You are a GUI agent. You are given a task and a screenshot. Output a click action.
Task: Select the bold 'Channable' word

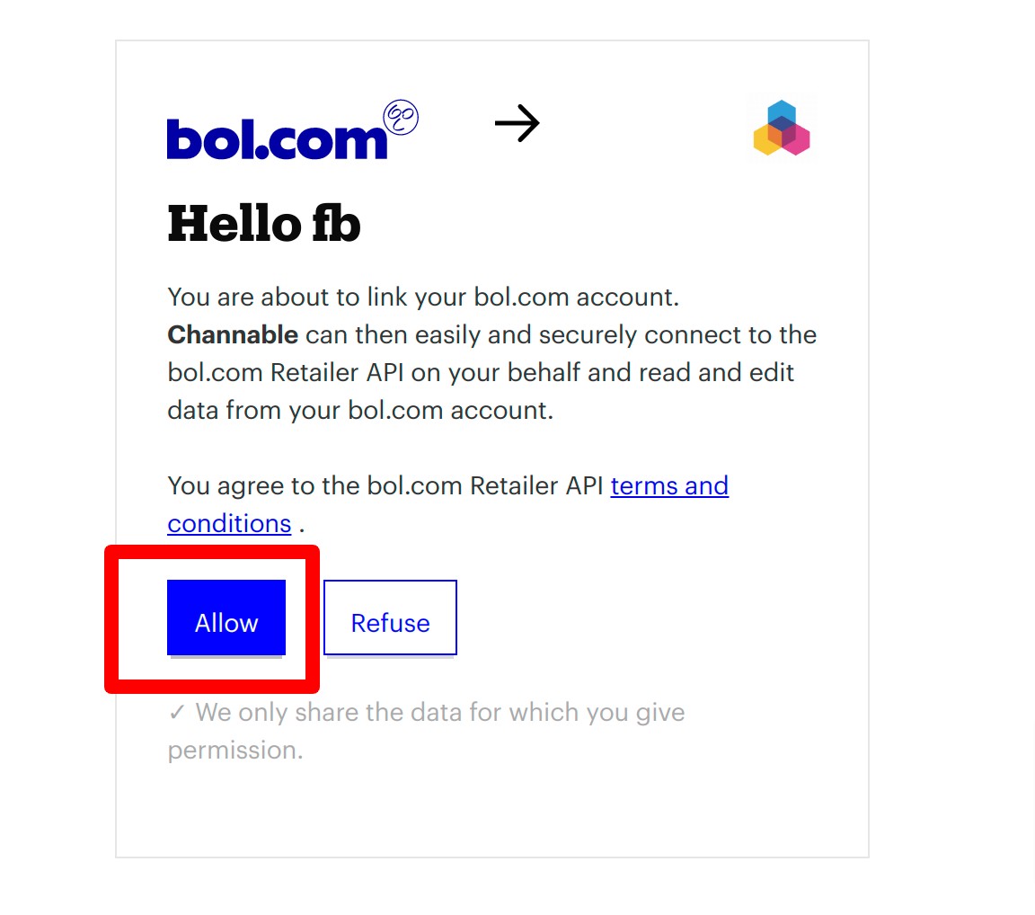pyautogui.click(x=233, y=334)
